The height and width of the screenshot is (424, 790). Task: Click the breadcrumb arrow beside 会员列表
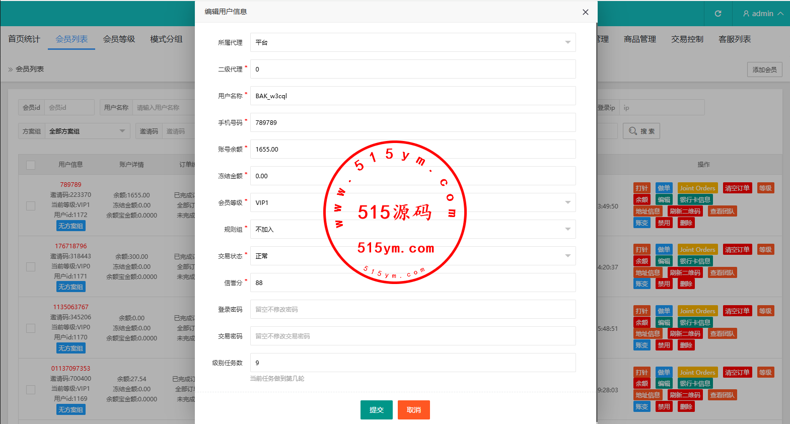coord(11,69)
